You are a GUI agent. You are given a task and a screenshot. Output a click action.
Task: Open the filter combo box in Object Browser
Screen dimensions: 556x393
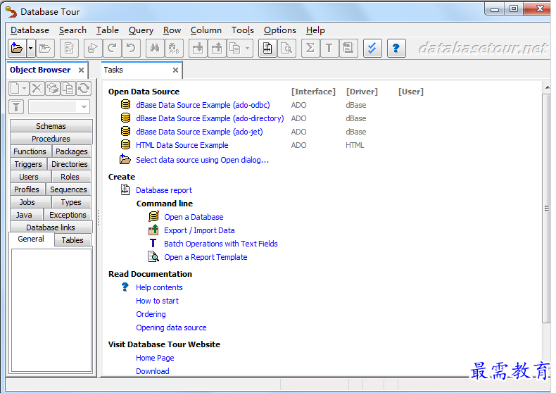click(59, 106)
